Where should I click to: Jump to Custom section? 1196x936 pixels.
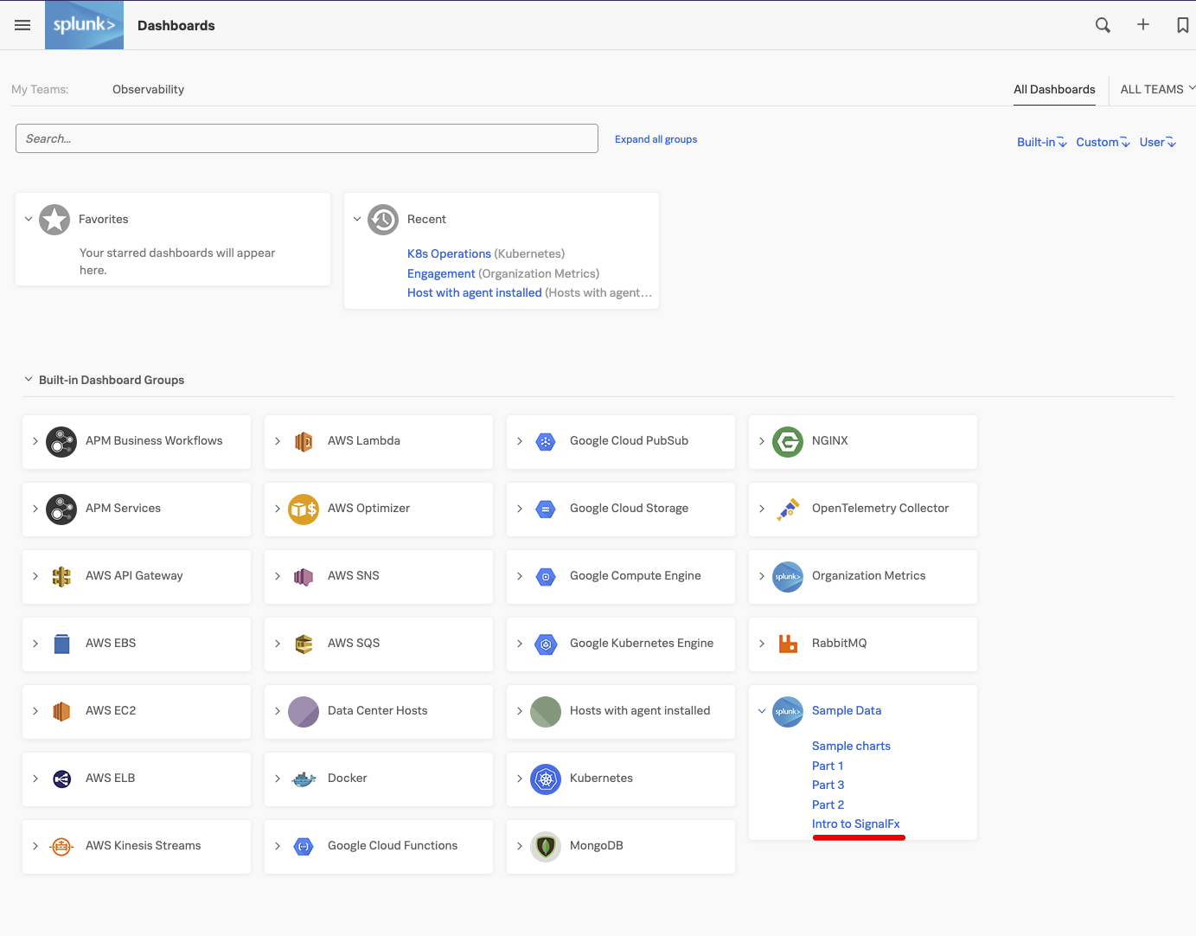[x=1103, y=142]
